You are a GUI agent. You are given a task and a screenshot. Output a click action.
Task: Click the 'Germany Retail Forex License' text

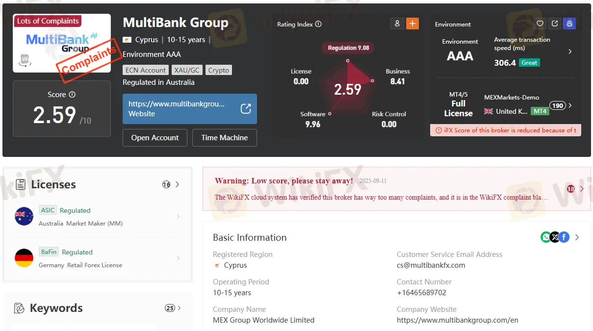[x=80, y=265]
